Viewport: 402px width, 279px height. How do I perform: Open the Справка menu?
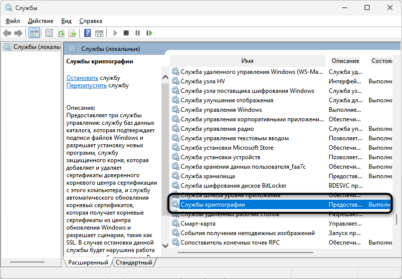tap(91, 21)
